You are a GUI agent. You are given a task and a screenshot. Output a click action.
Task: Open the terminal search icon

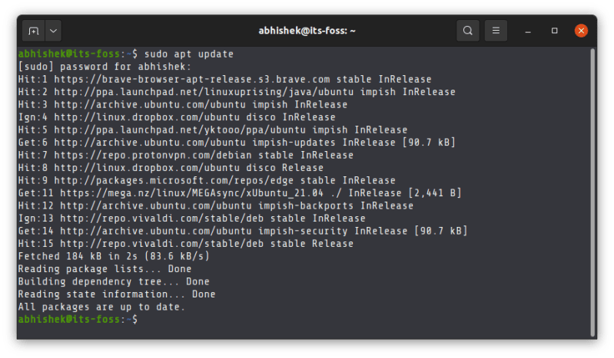(467, 31)
